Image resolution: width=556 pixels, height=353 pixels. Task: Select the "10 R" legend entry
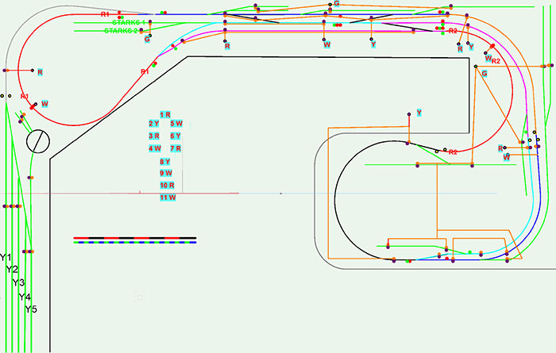[167, 185]
